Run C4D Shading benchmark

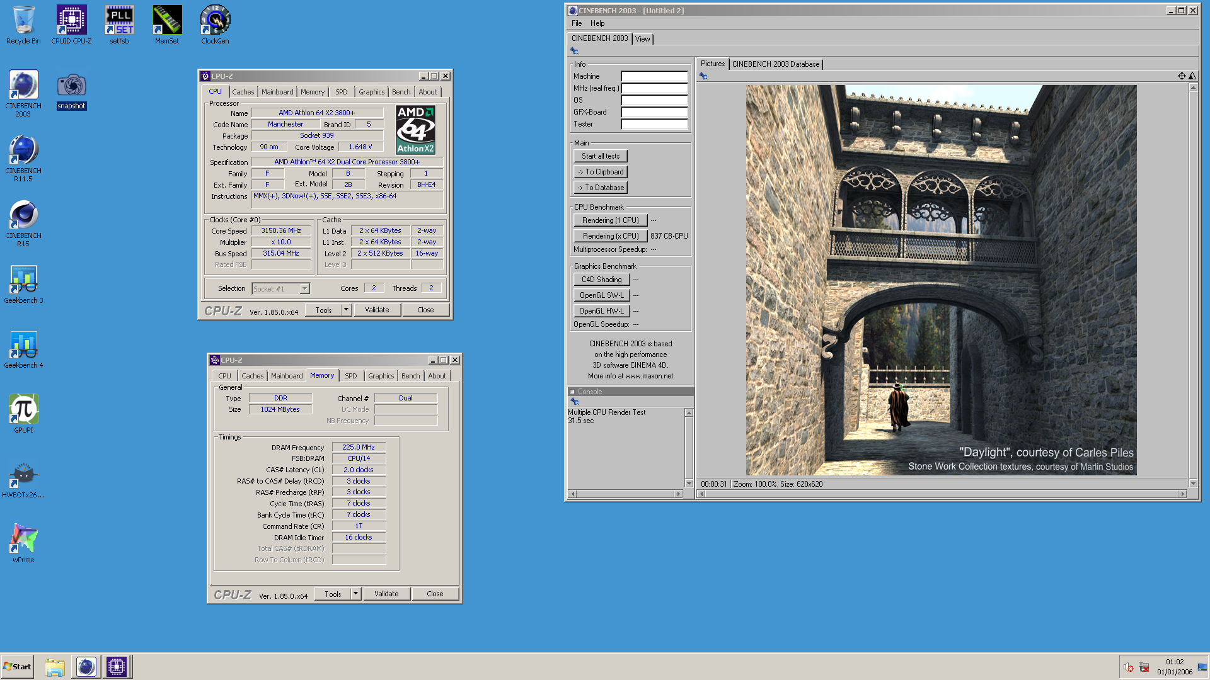[x=602, y=280]
